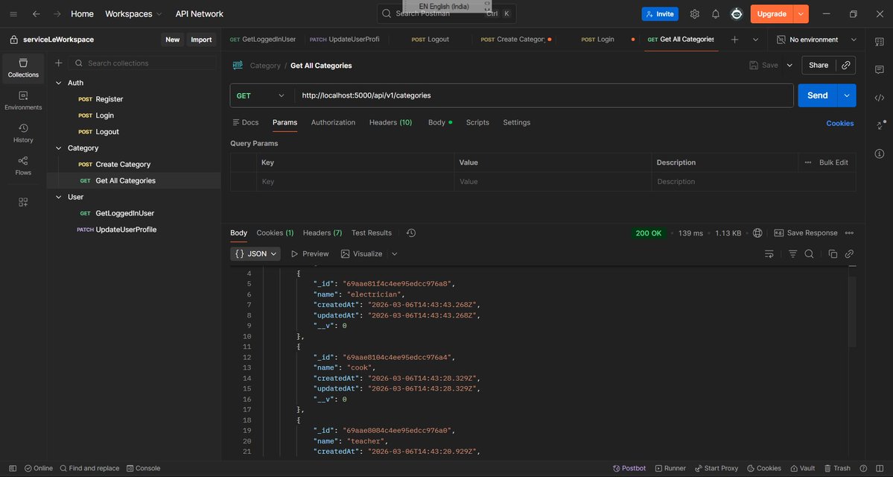Search the response body
Image resolution: width=893 pixels, height=477 pixels.
809,253
